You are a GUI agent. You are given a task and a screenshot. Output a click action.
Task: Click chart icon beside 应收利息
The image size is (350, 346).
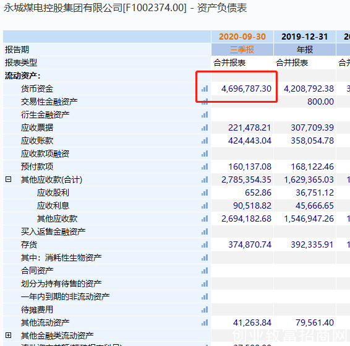pyautogui.click(x=205, y=205)
